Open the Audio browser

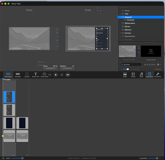(141, 75)
